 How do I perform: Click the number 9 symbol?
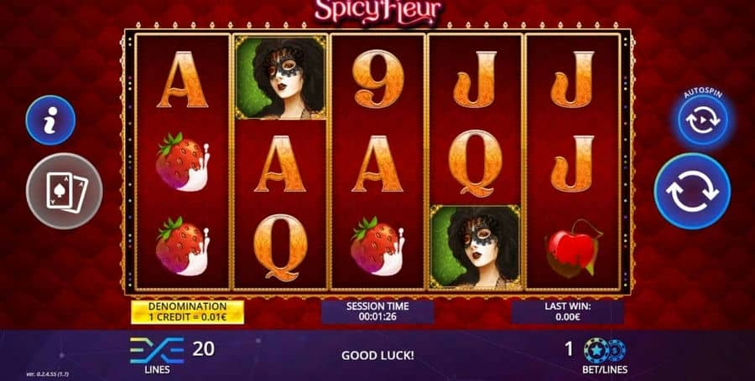coord(378,80)
